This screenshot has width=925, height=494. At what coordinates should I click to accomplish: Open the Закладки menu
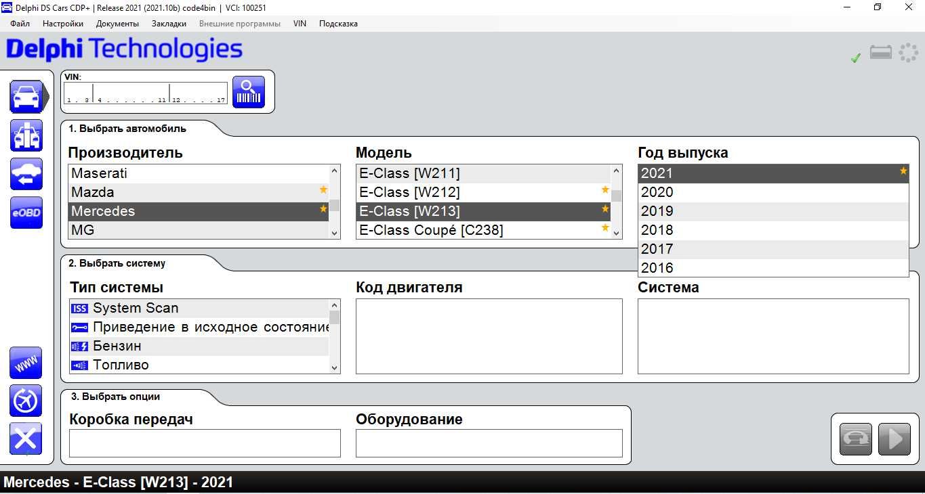point(169,24)
